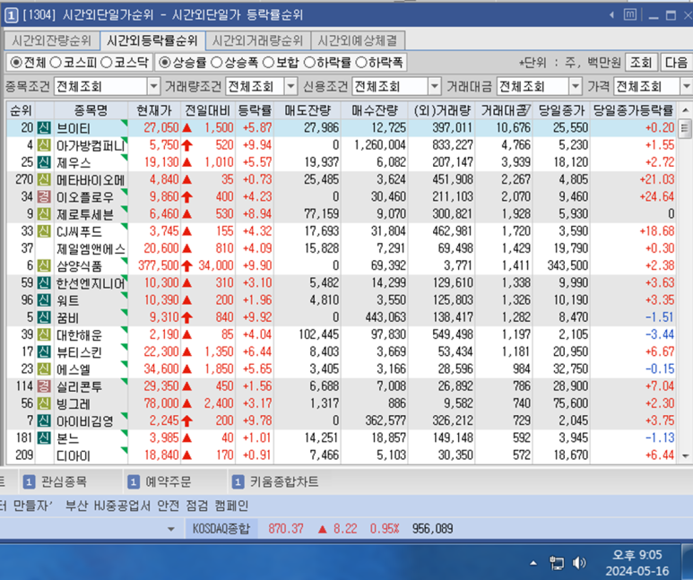Click the 신 badge on the 삼양식품 row

[x=44, y=266]
